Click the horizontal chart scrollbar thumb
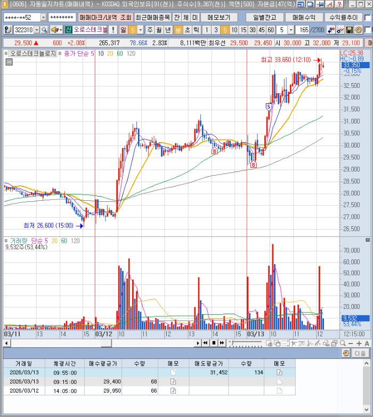Screen dimensions: 373x417 pyautogui.click(x=106, y=344)
